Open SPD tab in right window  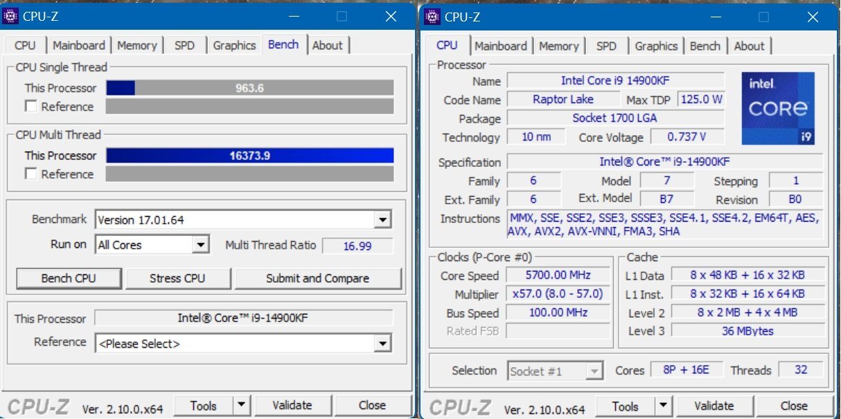606,46
